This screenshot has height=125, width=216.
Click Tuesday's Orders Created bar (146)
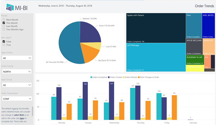click(x=85, y=101)
